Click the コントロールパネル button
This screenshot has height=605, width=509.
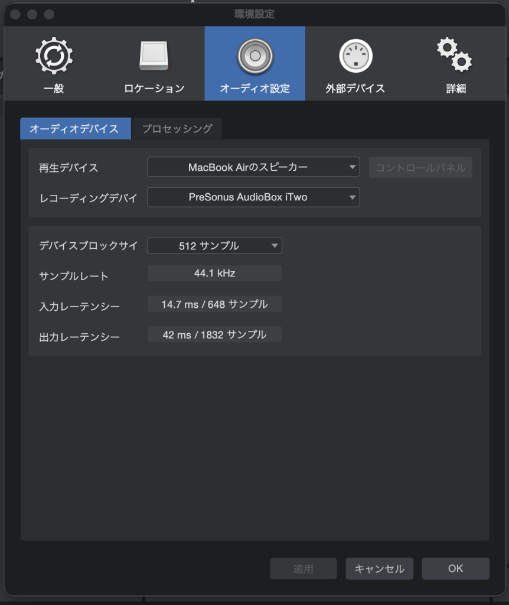pyautogui.click(x=420, y=167)
